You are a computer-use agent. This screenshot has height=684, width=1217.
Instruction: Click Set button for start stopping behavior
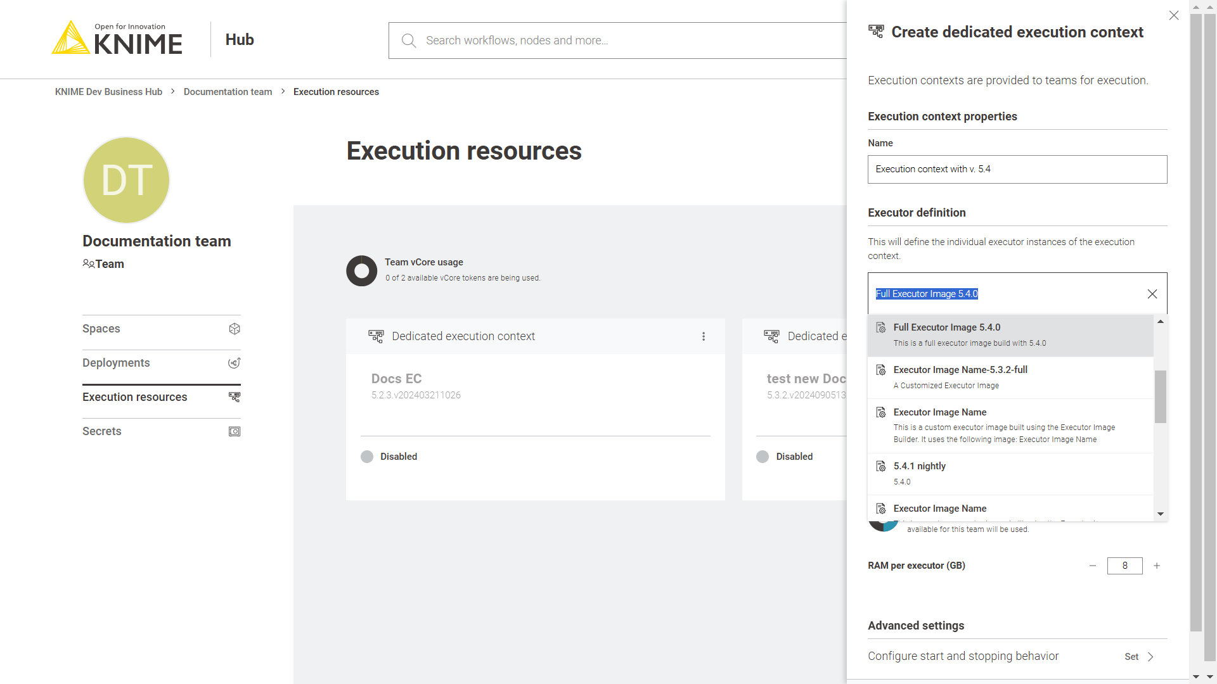(1139, 655)
